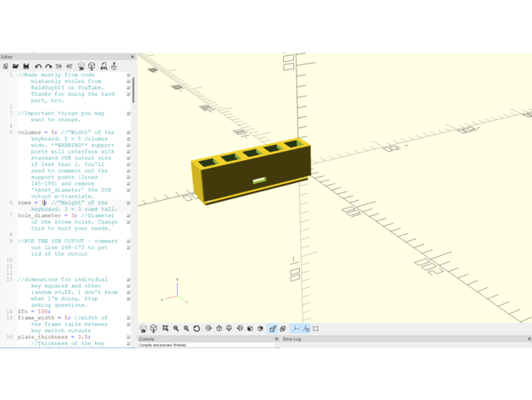Toggle Show Scale Markers in the viewport
This screenshot has width=532, height=400.
click(x=305, y=329)
